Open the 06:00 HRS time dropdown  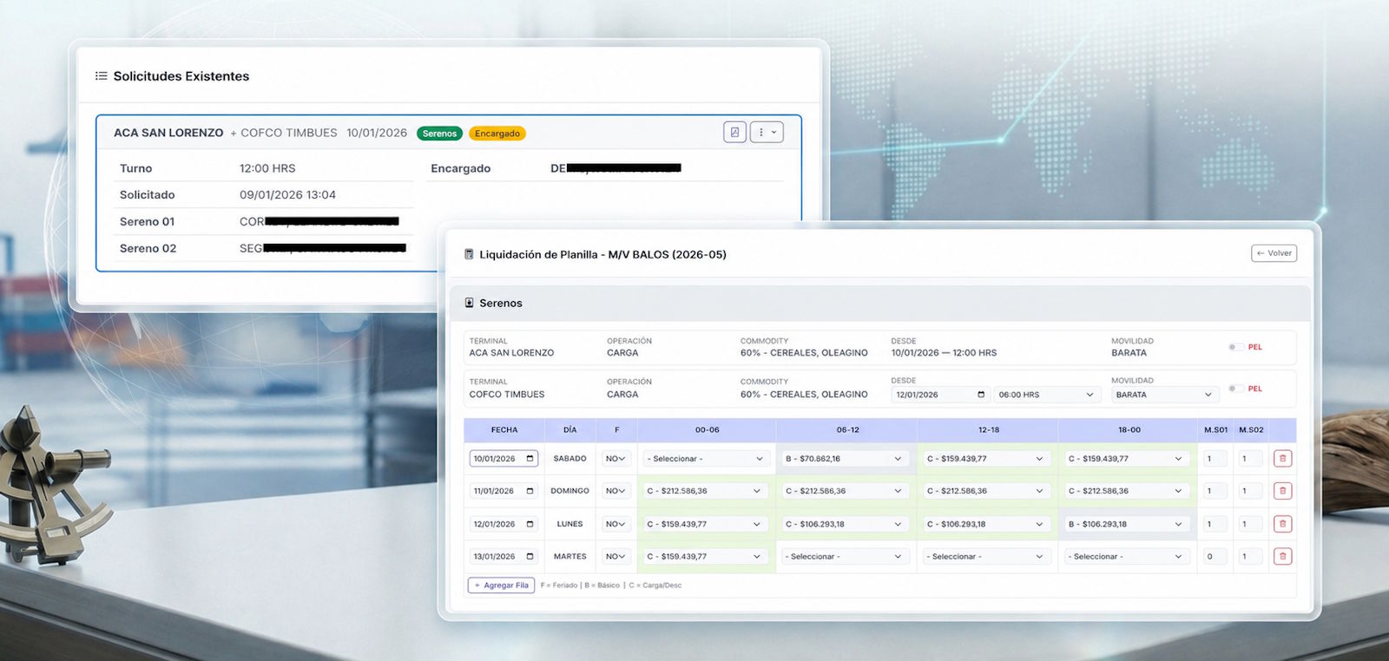coord(1046,395)
